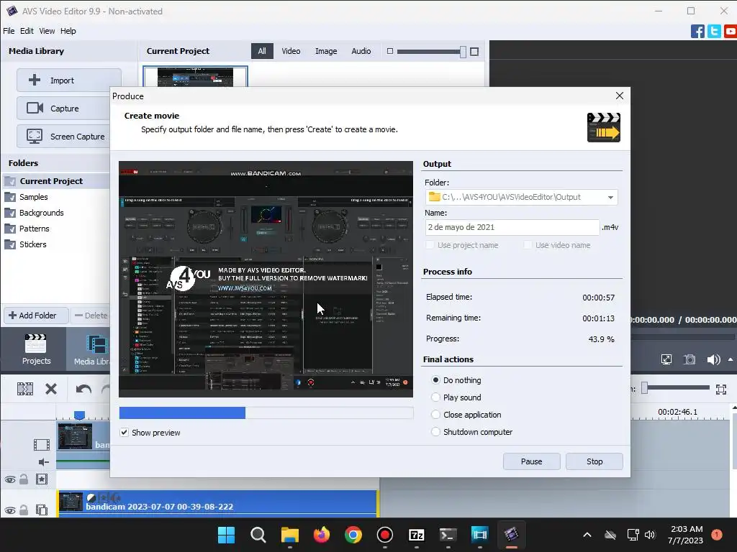Select the bandicam 2023-07-07 overlay clip
This screenshot has height=552, width=737.
click(x=217, y=503)
